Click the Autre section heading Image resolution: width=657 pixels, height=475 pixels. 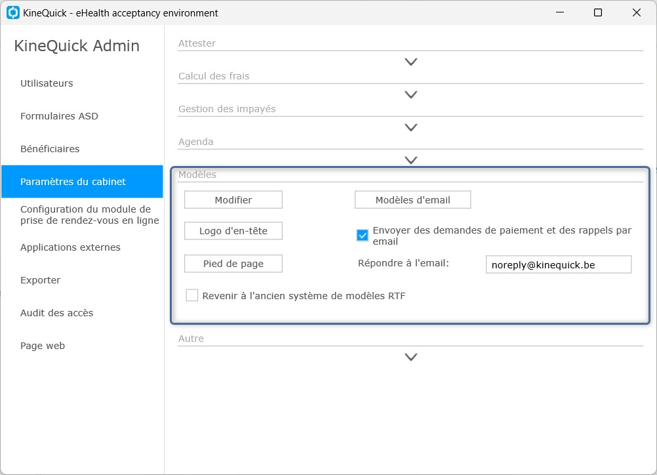coord(191,339)
